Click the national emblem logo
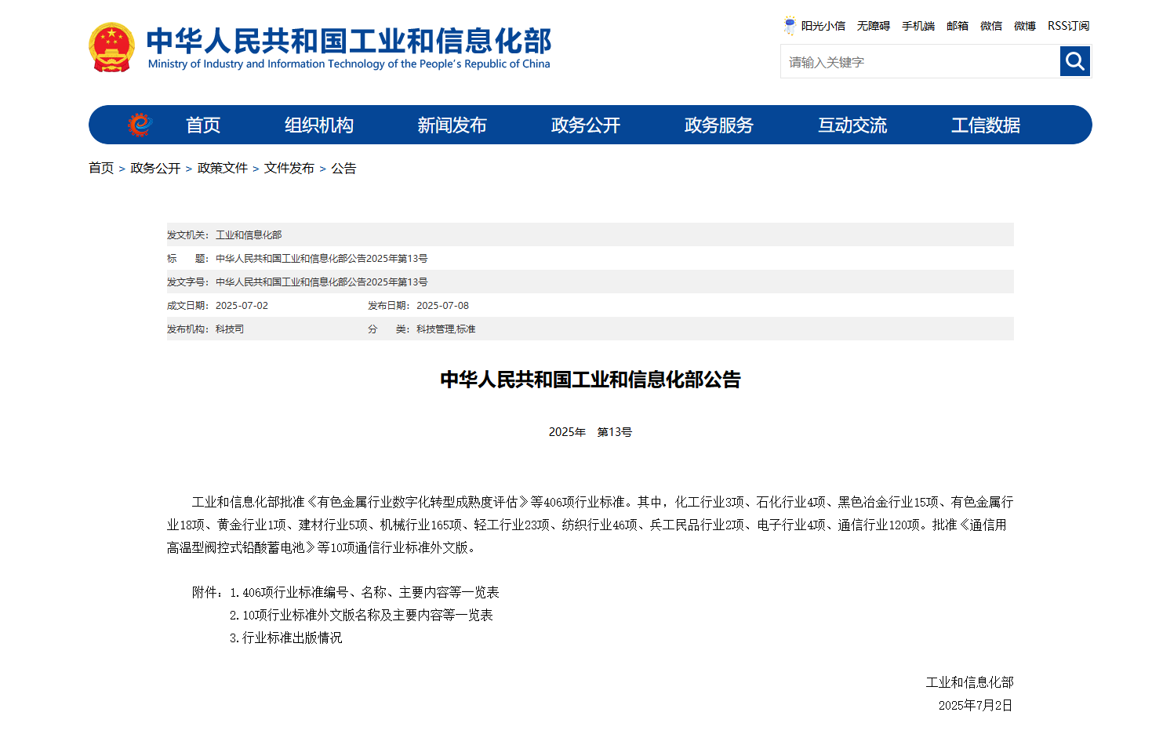Image resolution: width=1152 pixels, height=734 pixels. tap(111, 47)
